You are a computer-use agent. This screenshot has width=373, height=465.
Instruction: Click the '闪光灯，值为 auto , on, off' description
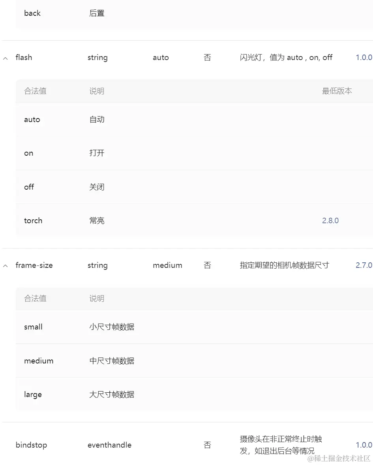tap(286, 58)
